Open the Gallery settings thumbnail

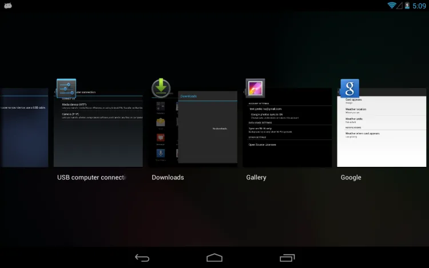(287, 127)
